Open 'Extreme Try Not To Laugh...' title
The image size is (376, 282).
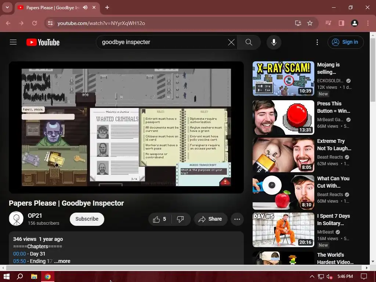(x=334, y=145)
